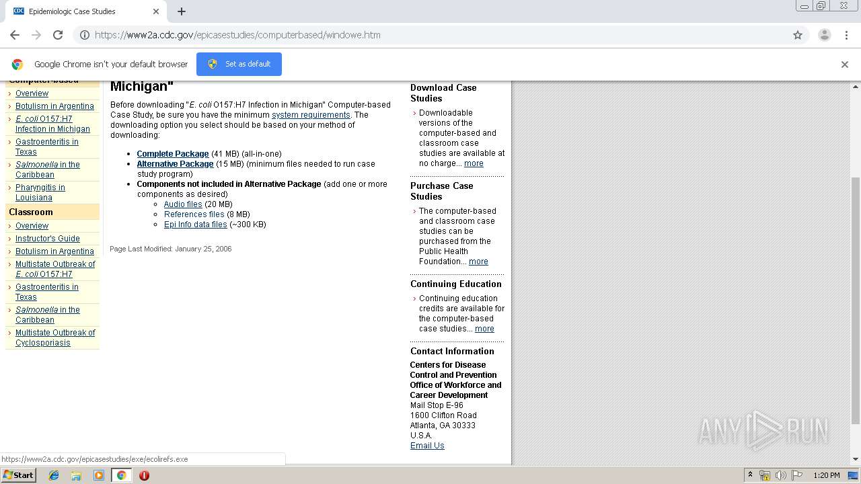Click Action Center flag icon
Image resolution: width=861 pixels, height=484 pixels.
coord(797,475)
